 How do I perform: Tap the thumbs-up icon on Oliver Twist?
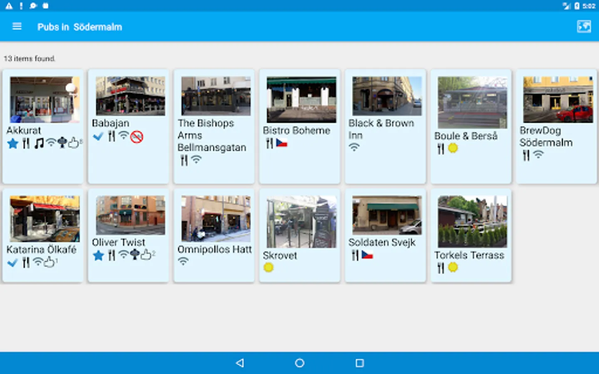pos(146,255)
